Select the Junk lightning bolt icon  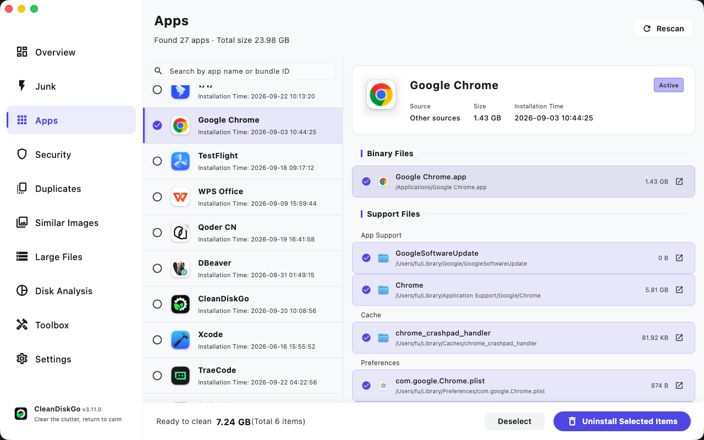22,86
